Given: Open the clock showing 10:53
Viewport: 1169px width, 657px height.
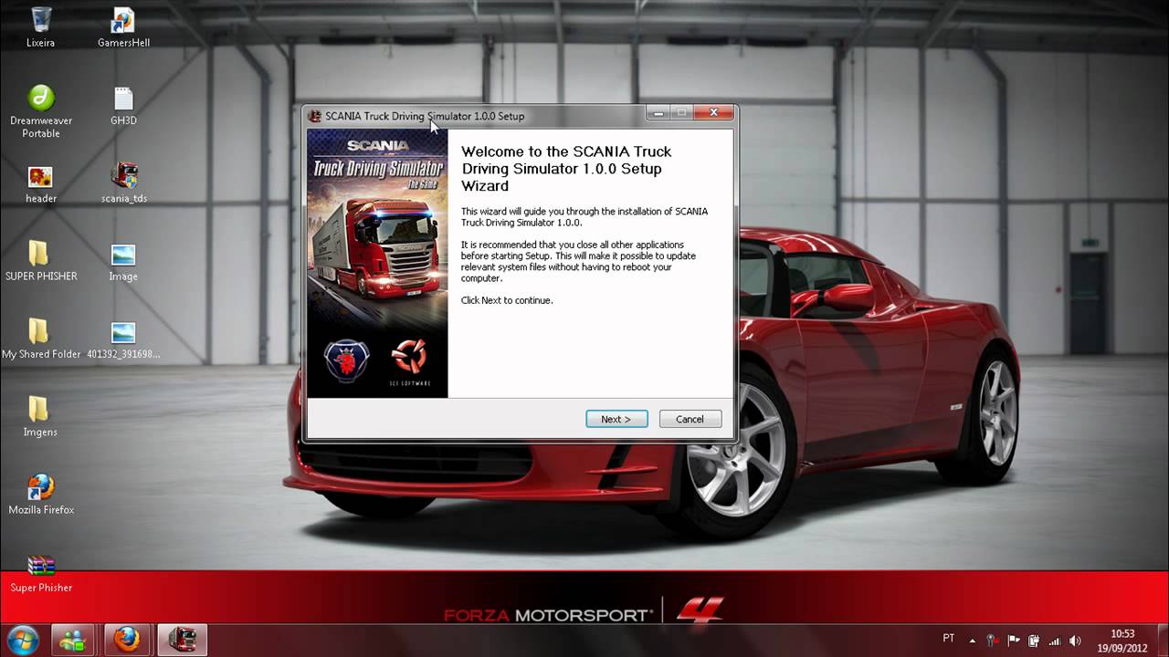Looking at the screenshot, I should tap(1122, 641).
